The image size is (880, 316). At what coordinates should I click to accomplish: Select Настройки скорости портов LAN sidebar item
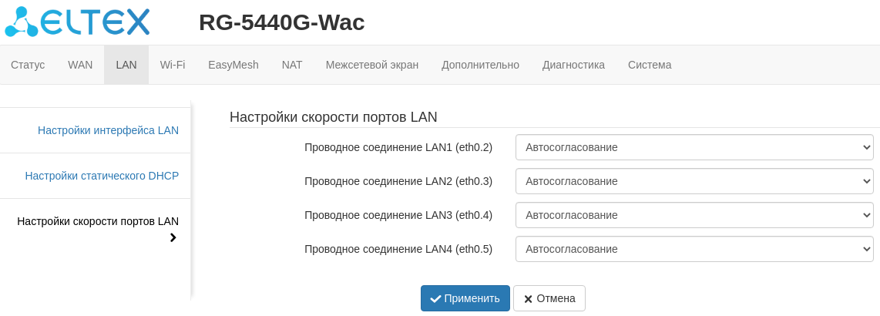coord(98,221)
